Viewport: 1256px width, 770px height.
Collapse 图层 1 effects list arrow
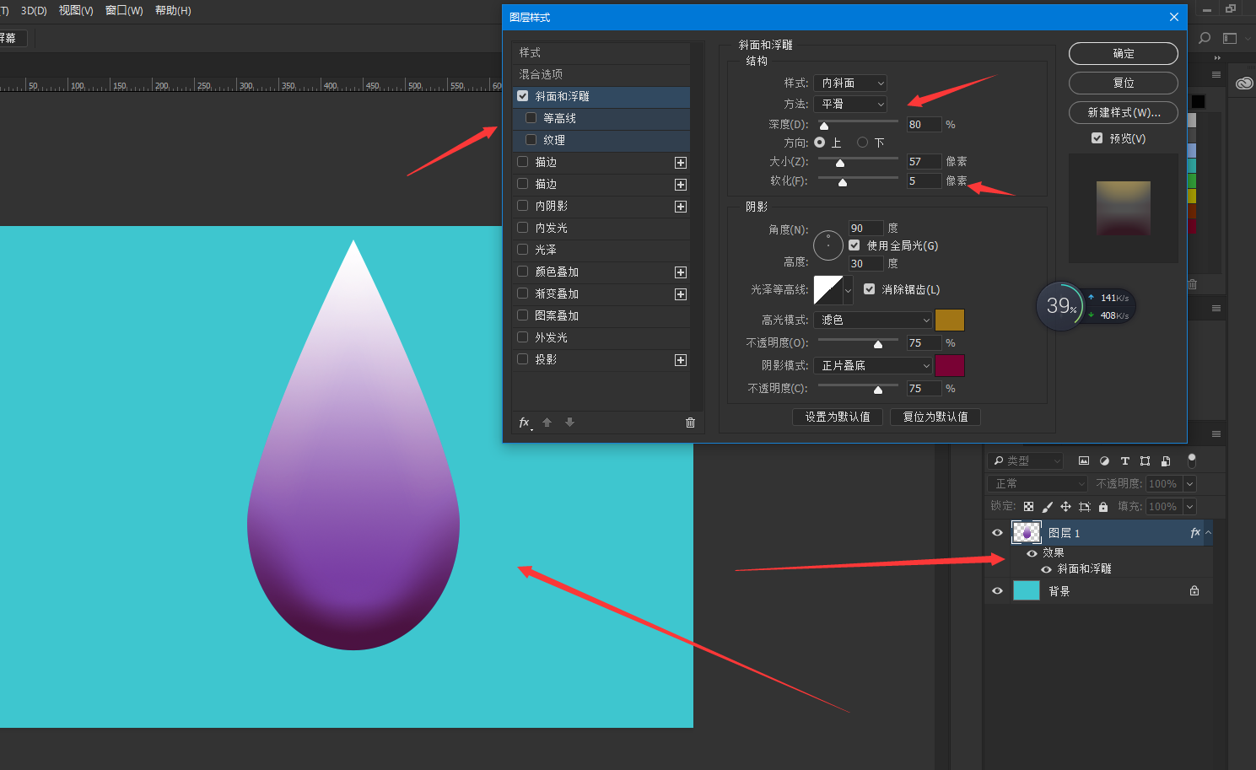click(x=1208, y=533)
